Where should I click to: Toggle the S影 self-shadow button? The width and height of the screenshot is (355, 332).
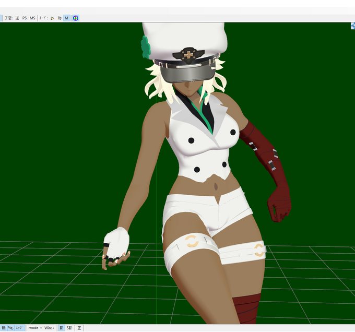pos(69,328)
